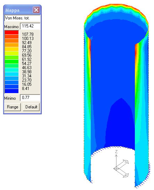This screenshot has width=154, height=190.
Task: Click the dark blue cylinder interior wall
Action: pos(113,73)
